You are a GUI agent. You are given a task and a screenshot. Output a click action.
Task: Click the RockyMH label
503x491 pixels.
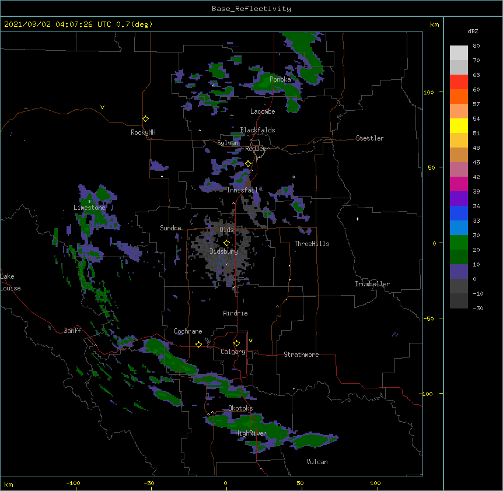(143, 132)
